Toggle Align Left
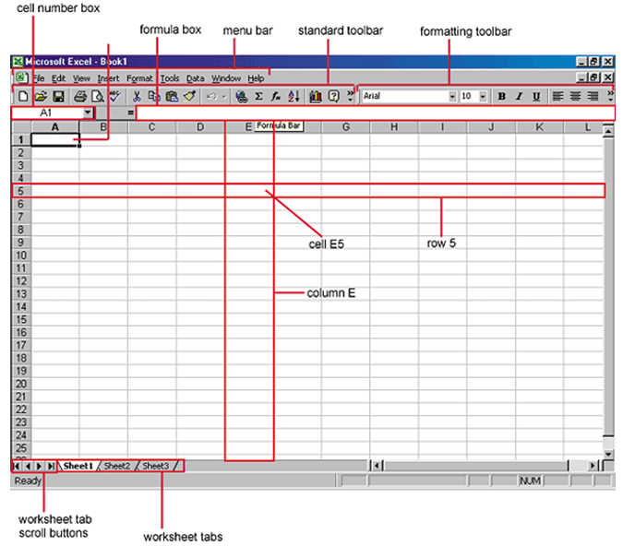 click(557, 96)
